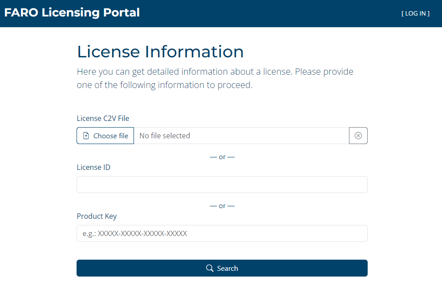Open the FARO Licensing Portal home title
This screenshot has width=442, height=285.
pyautogui.click(x=72, y=12)
